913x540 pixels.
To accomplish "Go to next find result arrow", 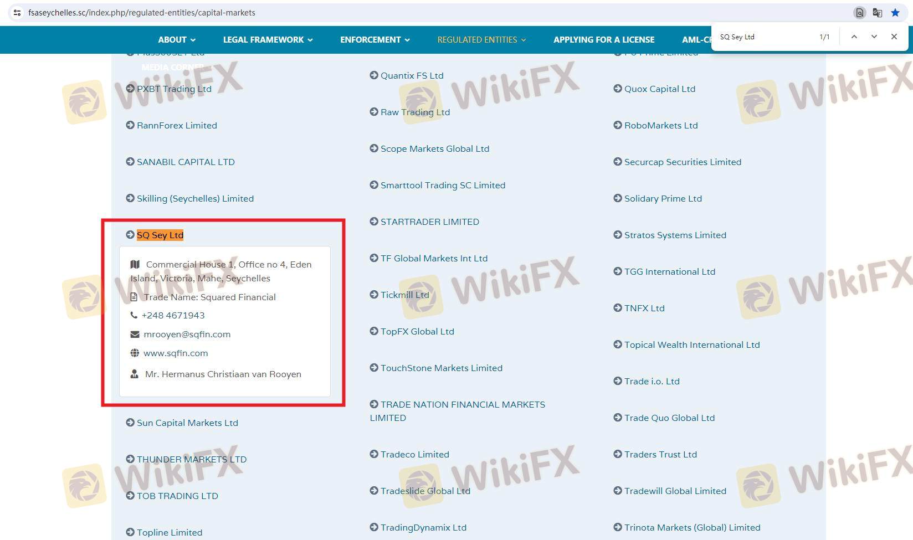I will [874, 37].
